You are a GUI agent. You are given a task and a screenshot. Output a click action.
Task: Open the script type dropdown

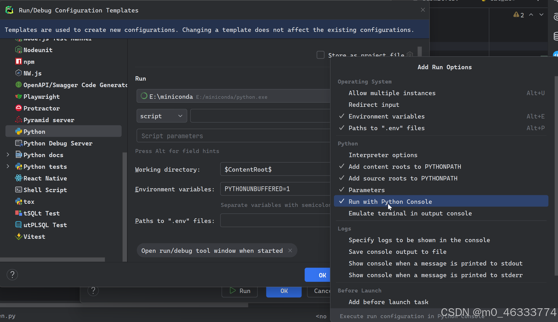click(161, 116)
